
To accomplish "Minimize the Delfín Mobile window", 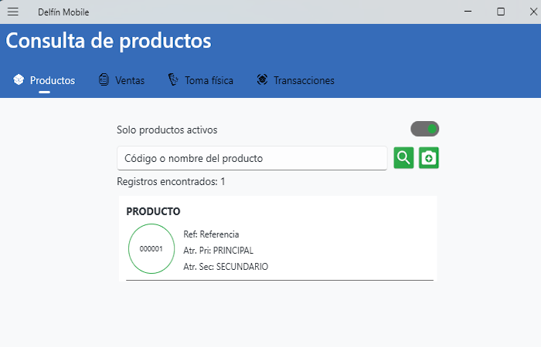I will [468, 12].
